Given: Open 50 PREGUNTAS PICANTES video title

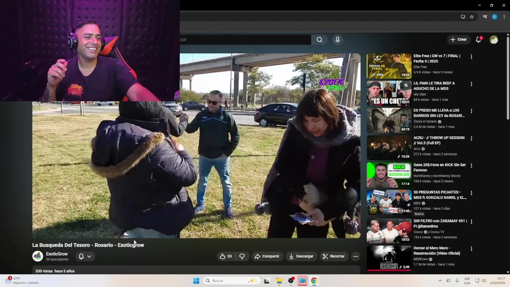Looking at the screenshot, I should [x=440, y=195].
